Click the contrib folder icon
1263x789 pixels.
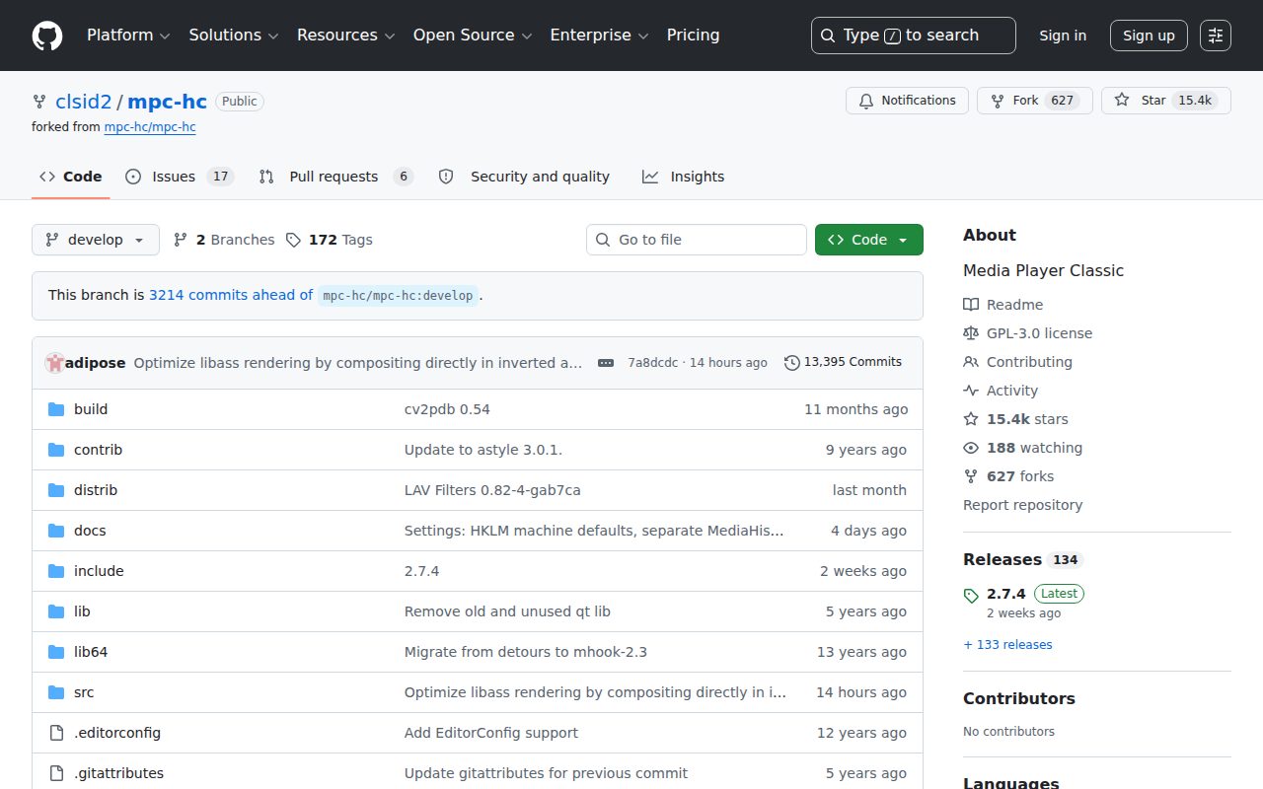[56, 450]
